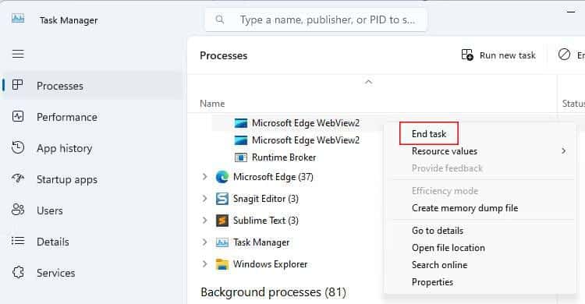This screenshot has width=585, height=304.
Task: Click the Task Manager app icon in title bar
Action: click(18, 18)
